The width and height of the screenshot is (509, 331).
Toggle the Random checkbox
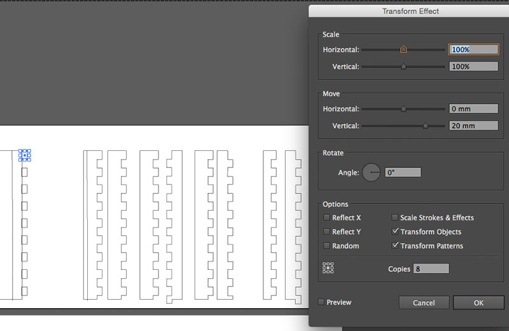326,246
